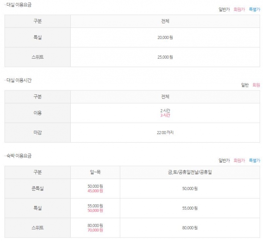Select 회원가 legend above 대실 이용요금 table
Screen dimensions: 263x241
click(x=239, y=10)
